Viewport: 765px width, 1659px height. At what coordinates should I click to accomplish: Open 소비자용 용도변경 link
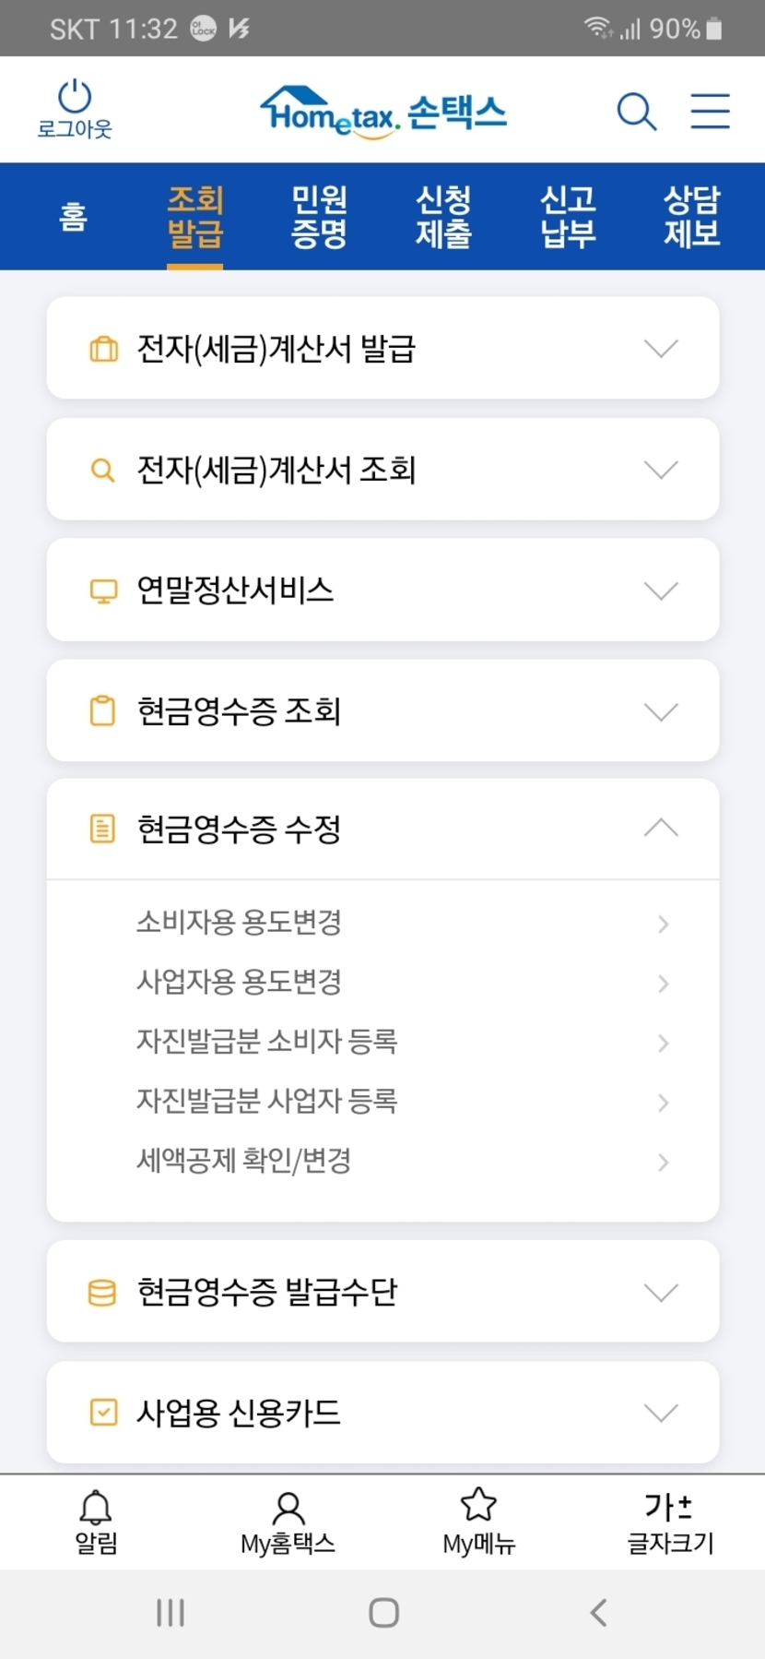tap(240, 923)
